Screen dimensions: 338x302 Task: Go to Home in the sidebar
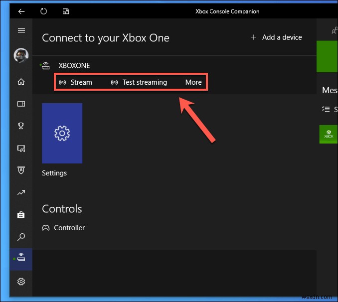(x=21, y=82)
